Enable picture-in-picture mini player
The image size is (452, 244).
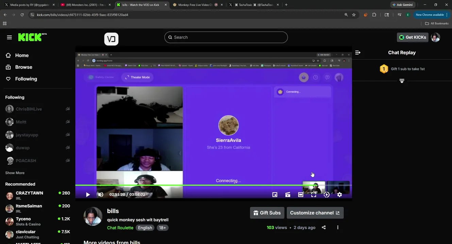(275, 195)
